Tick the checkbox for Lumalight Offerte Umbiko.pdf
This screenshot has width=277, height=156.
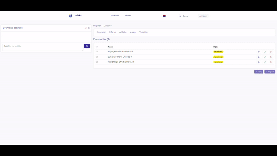coord(97,57)
